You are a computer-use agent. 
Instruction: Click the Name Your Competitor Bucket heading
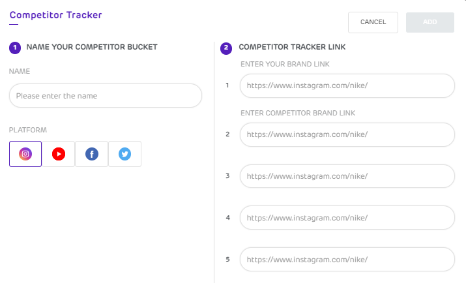[91, 47]
